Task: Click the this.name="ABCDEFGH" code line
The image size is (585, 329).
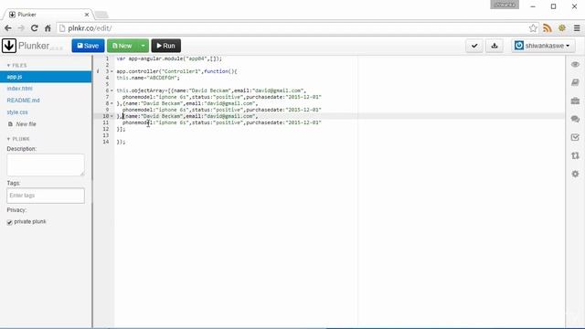Action: (x=148, y=78)
